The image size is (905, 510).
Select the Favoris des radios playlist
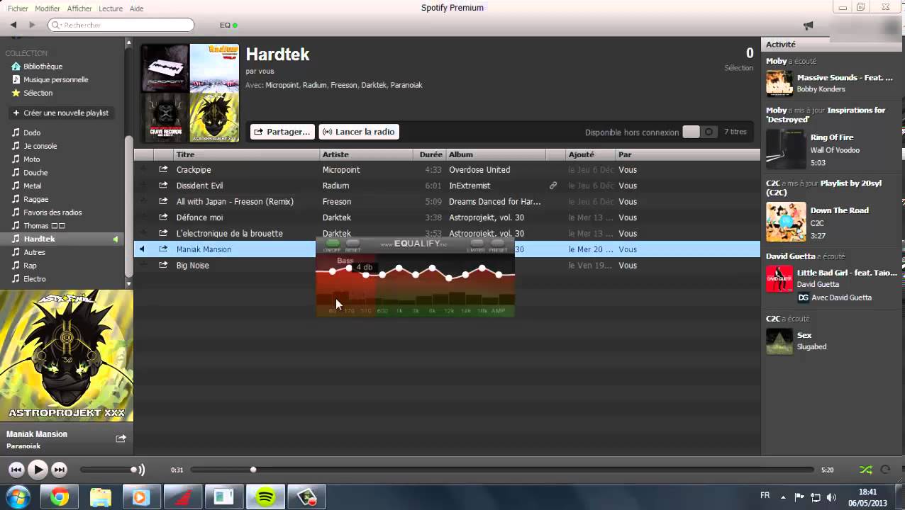(x=52, y=212)
